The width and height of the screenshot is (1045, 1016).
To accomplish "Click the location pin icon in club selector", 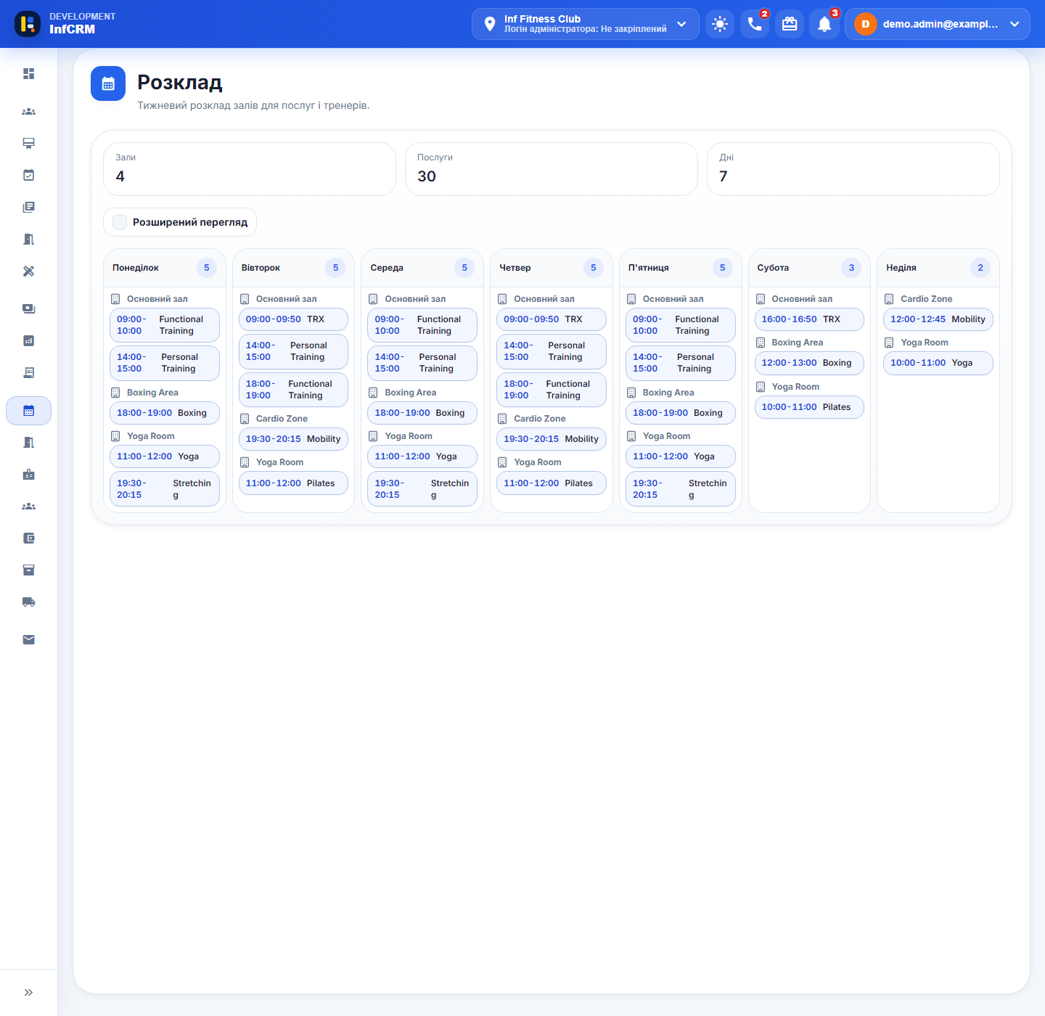I will [x=490, y=24].
